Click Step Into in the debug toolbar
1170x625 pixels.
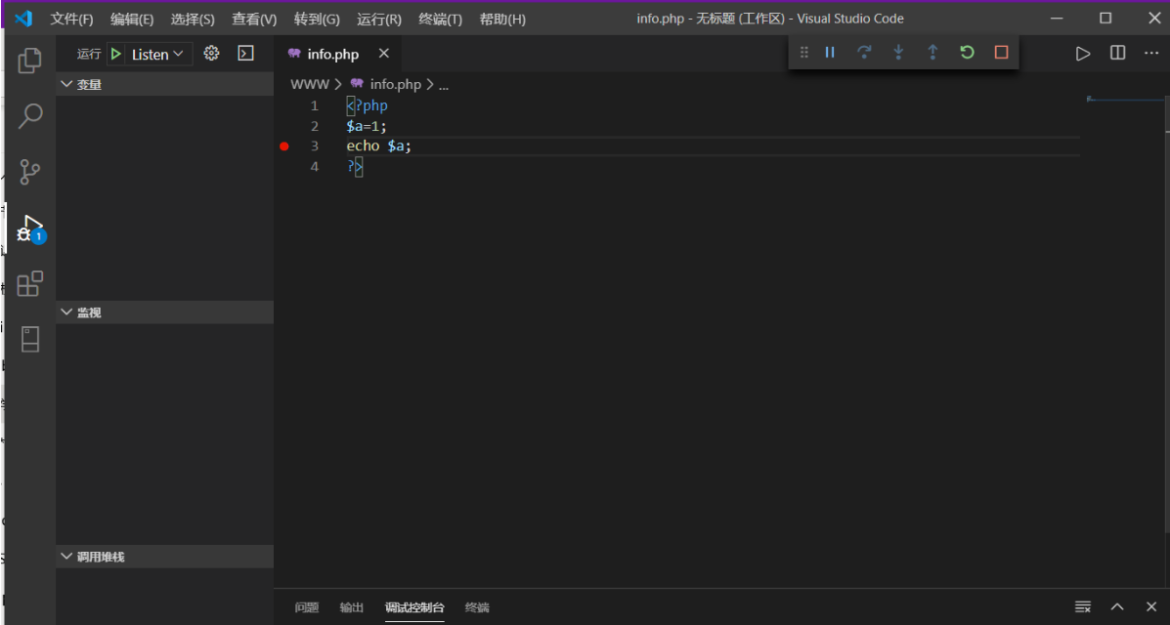[x=898, y=52]
